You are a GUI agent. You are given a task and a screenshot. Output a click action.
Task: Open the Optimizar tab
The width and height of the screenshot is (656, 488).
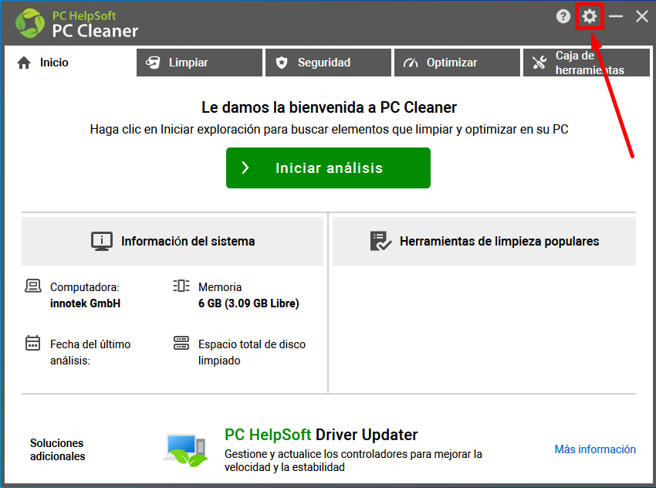coord(458,63)
